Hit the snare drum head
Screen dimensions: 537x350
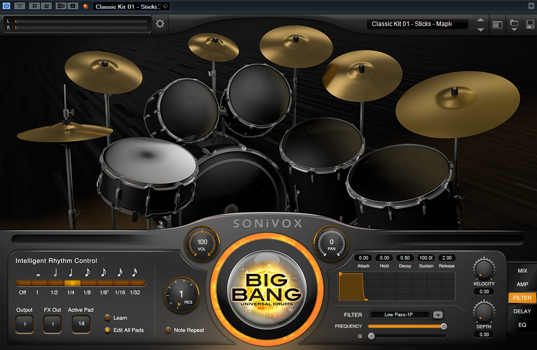click(150, 160)
